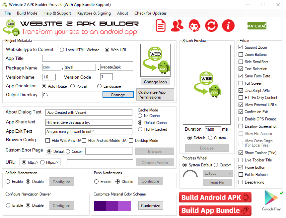Toggle the Home Button checkbox
The image size is (286, 218).
[x=241, y=167]
